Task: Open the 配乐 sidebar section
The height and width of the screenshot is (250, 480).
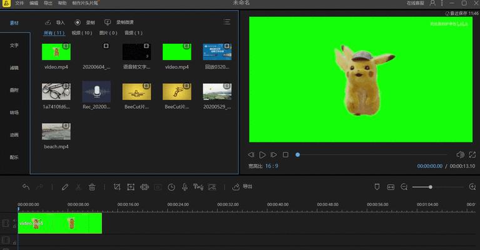Action: tap(14, 157)
